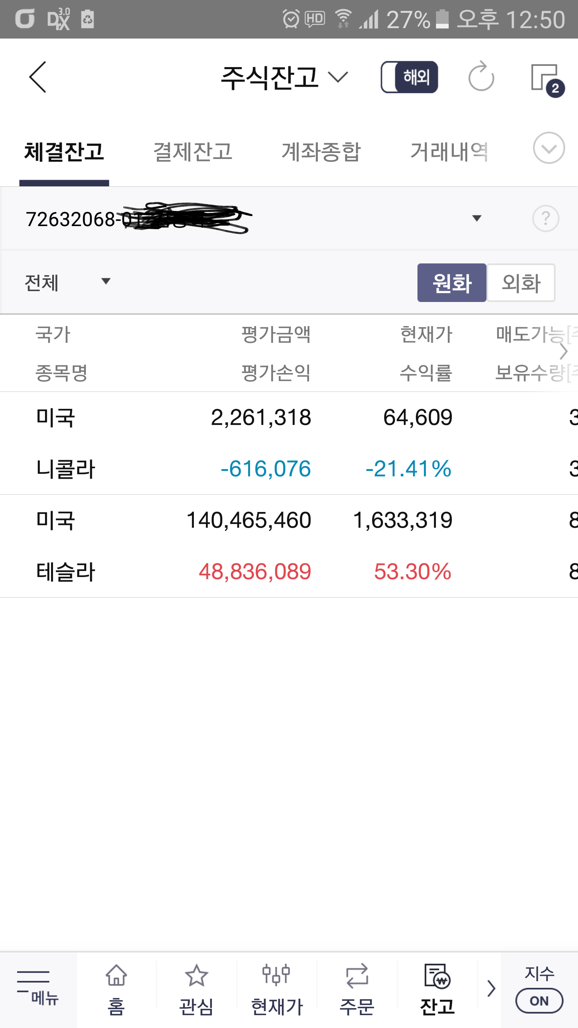Open the help question mark icon

coord(545,218)
